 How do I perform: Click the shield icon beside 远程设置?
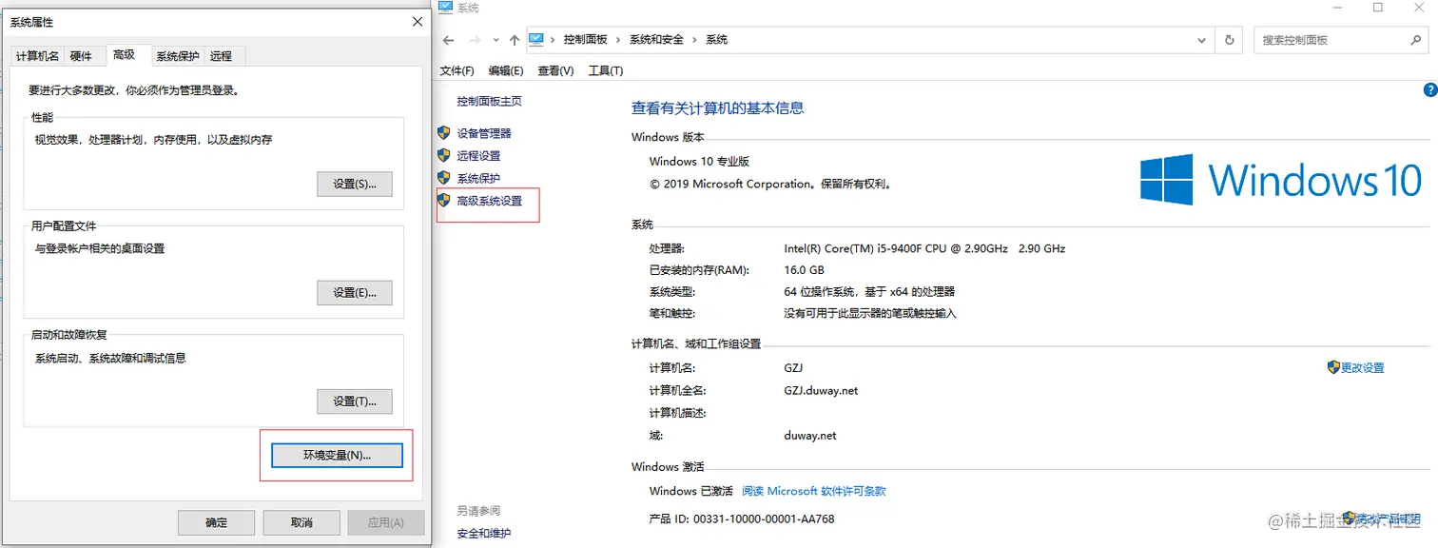[443, 155]
